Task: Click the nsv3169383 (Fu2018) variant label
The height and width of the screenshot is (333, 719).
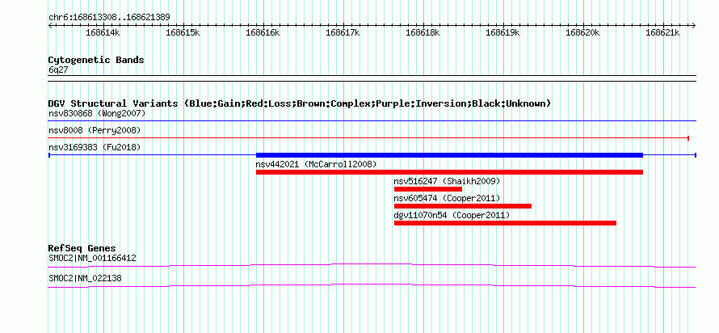Action: tap(95, 147)
